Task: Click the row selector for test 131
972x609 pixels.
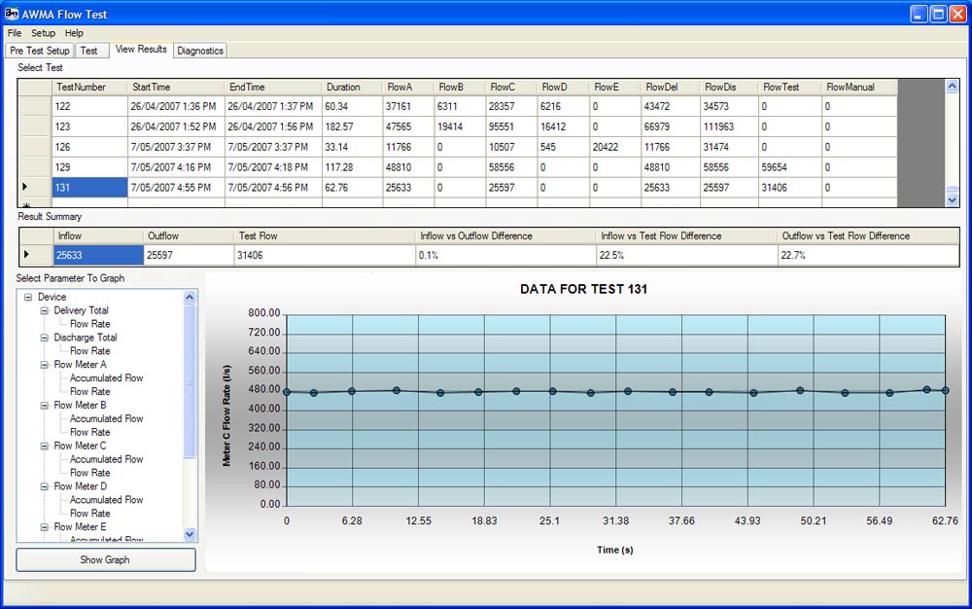Action: coord(35,188)
